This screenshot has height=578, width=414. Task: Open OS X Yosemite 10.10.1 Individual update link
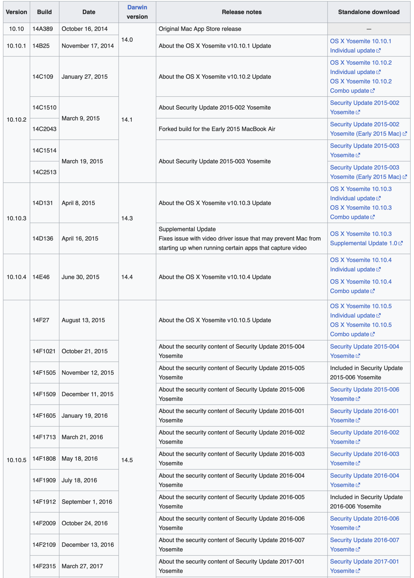tap(360, 46)
